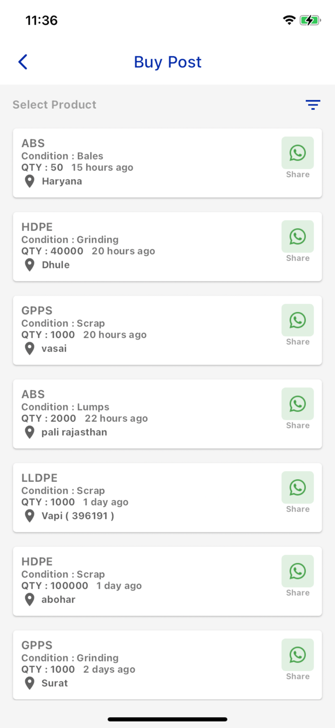Click the Vapi location pin icon
The height and width of the screenshot is (728, 335).
coord(29,515)
